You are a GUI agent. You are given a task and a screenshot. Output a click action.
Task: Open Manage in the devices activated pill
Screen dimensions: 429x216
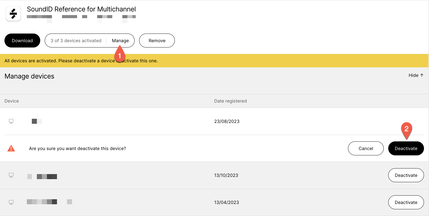coord(120,41)
